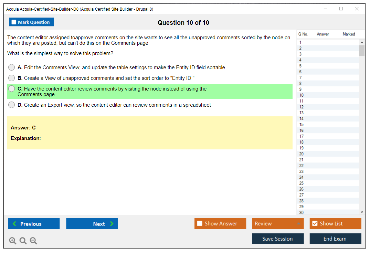Select answer option A radio button
Viewport: 370px width, 253px height.
[x=12, y=67]
